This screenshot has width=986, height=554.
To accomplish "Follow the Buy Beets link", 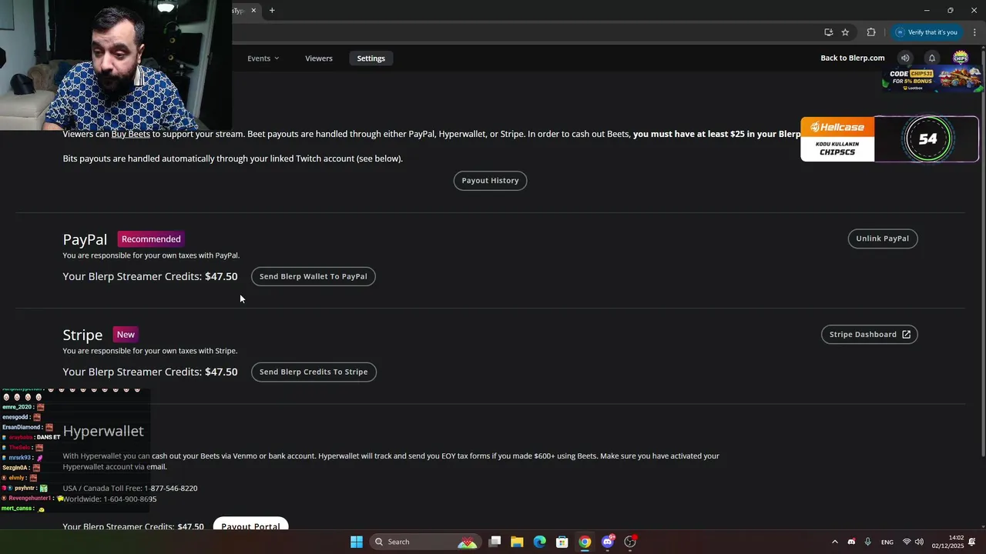I will point(130,134).
